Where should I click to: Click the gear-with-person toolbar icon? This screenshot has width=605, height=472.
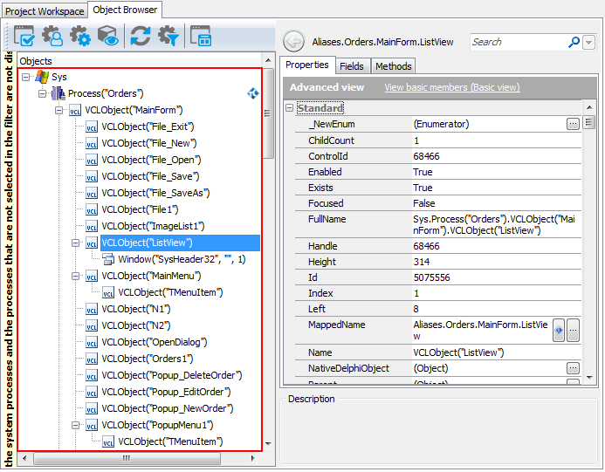pos(52,36)
